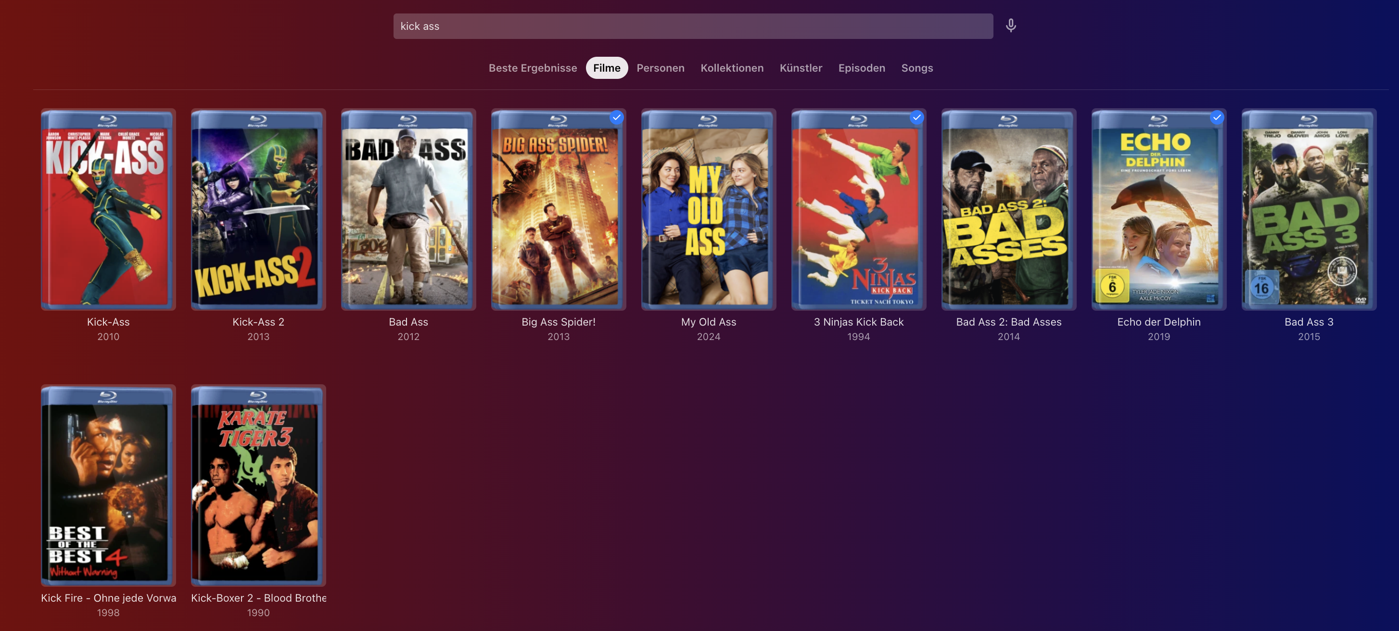Select the Bad Ass 3 poster
This screenshot has width=1399, height=631.
pyautogui.click(x=1308, y=210)
